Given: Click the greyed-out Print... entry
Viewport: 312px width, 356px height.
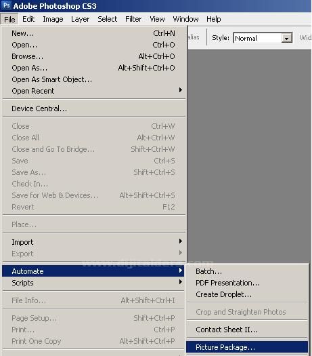Looking at the screenshot, I should pos(93,330).
